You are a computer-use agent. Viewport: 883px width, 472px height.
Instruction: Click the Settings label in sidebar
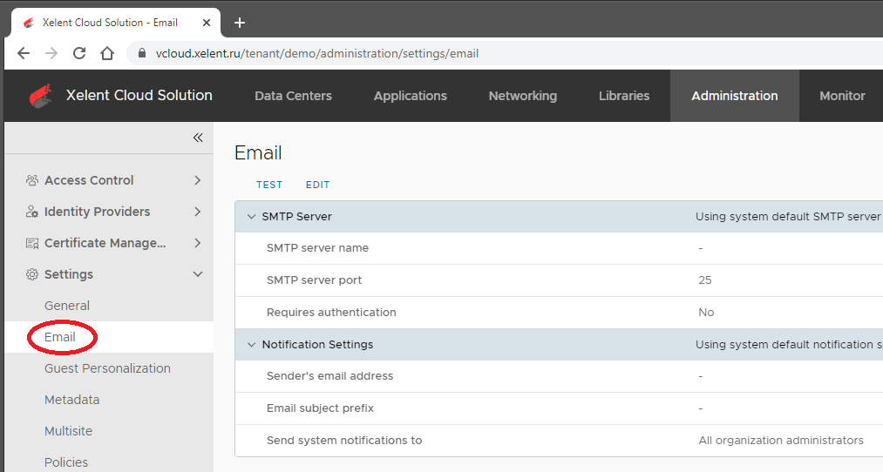69,274
